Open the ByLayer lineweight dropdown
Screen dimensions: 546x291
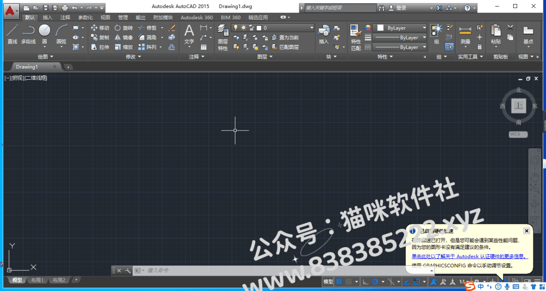coord(400,37)
